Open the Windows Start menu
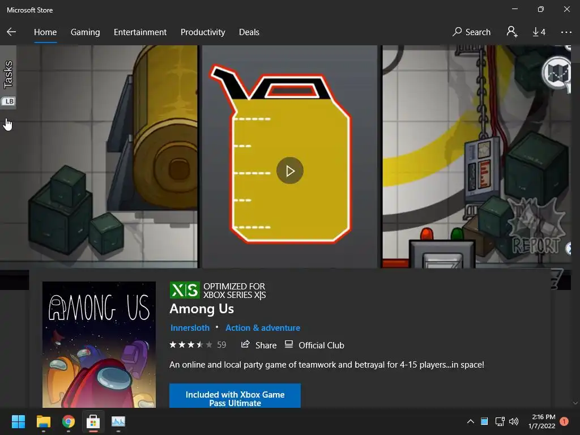This screenshot has height=435, width=580. 18,421
